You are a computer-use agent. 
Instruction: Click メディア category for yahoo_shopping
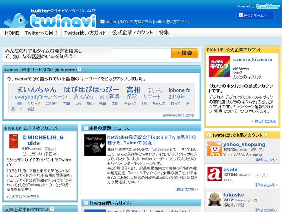pos(256,150)
